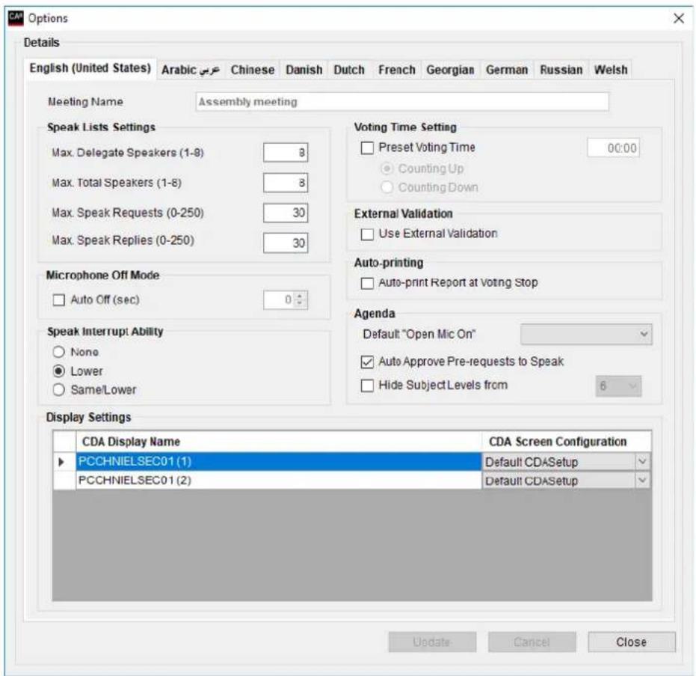Click the voting time 00:00 field
The image size is (696, 676).
[x=614, y=148]
